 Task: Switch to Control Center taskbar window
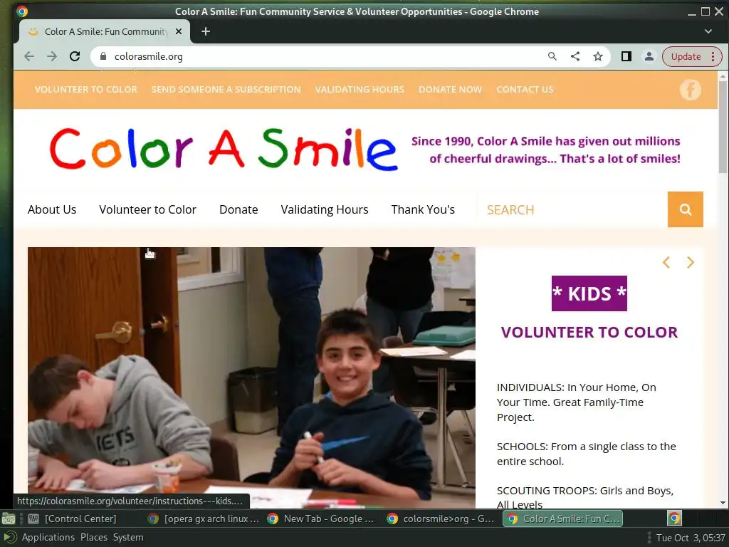point(73,519)
